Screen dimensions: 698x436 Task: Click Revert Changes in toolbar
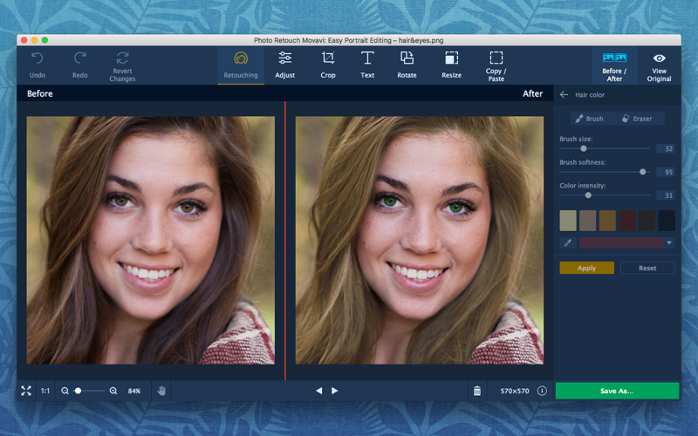[x=122, y=66]
